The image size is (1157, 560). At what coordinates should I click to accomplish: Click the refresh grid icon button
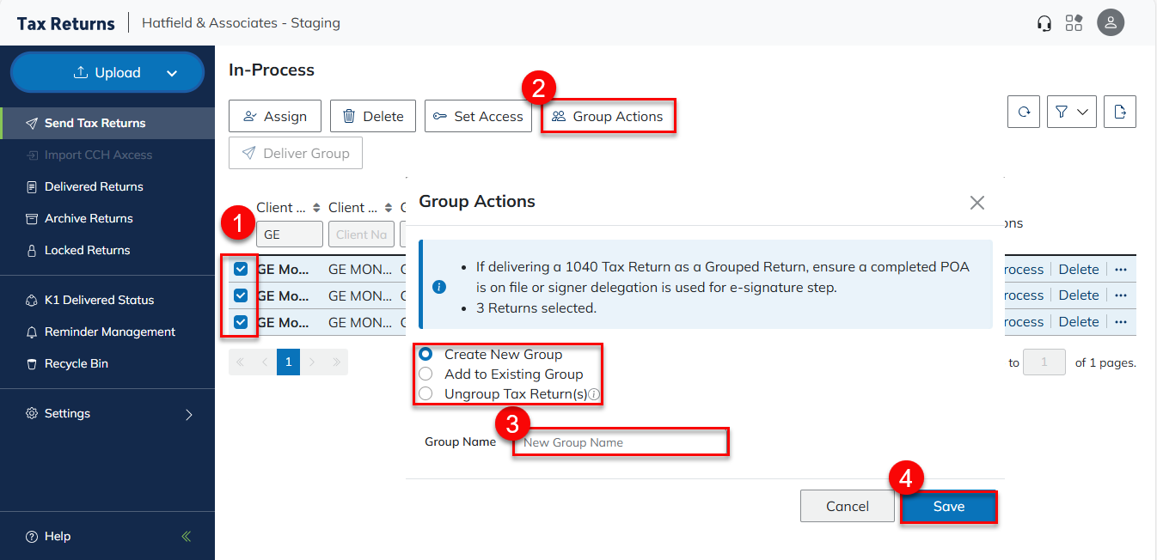[x=1024, y=112]
